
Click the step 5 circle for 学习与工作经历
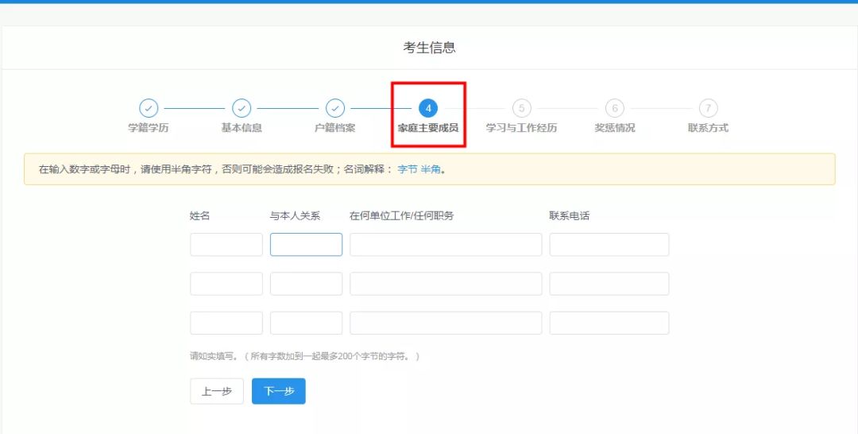click(521, 108)
